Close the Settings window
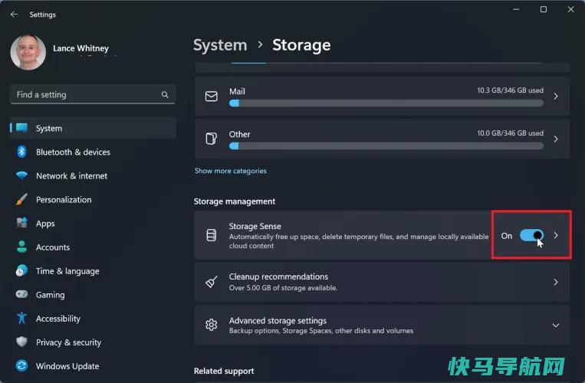This screenshot has width=585, height=383. pos(571,9)
